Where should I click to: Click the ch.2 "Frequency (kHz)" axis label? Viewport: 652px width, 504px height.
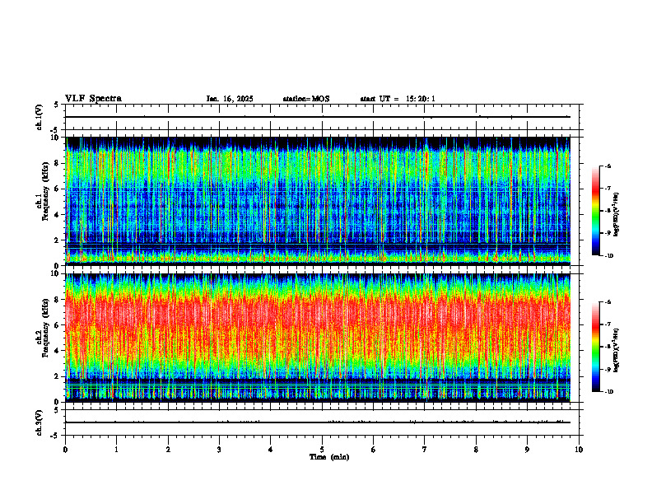[44, 327]
